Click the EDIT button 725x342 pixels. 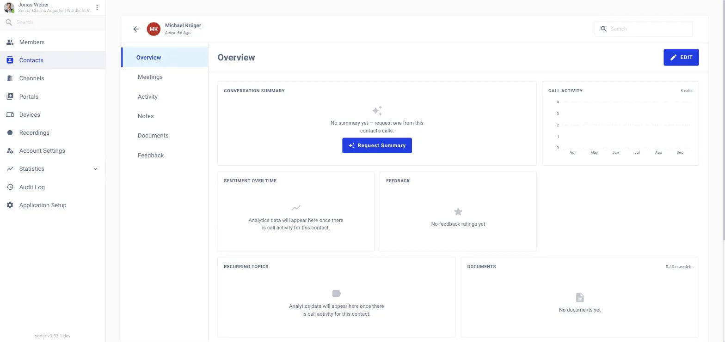(681, 58)
